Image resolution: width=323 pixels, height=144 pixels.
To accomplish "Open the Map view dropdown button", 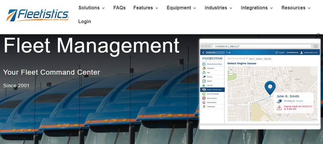I will pyautogui.click(x=252, y=59).
